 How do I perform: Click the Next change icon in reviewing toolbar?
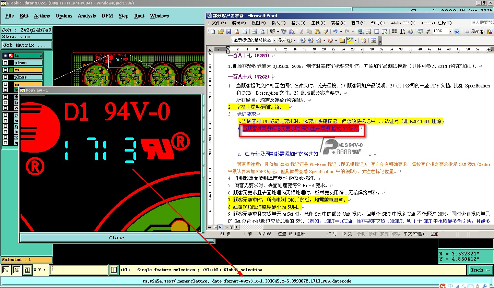[x=310, y=40]
